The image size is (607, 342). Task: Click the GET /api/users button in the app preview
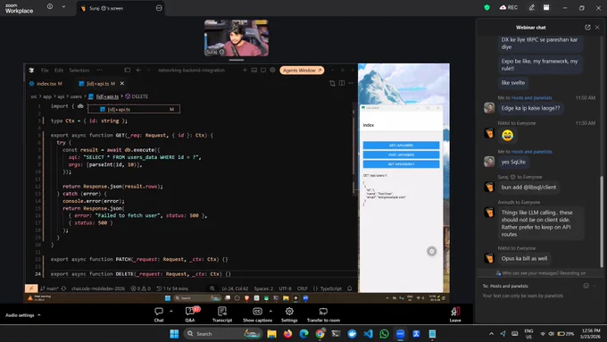tap(401, 146)
